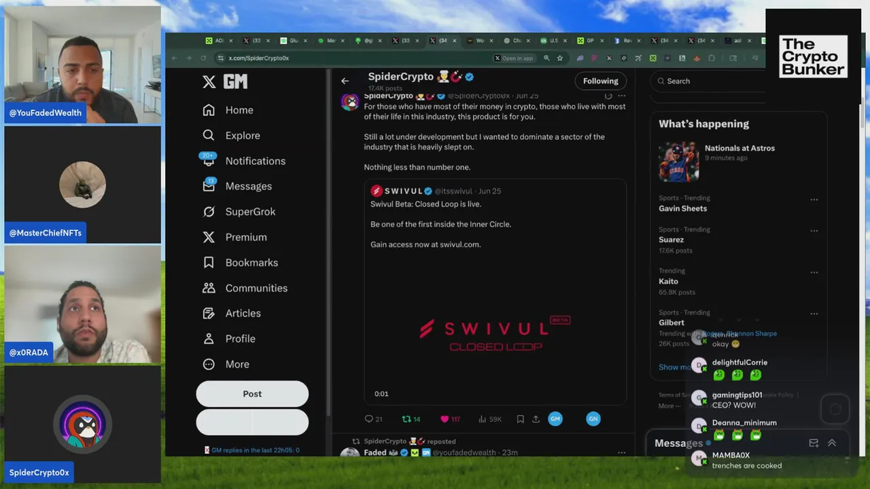View post analytics showing 59K views
The width and height of the screenshot is (870, 489).
tap(489, 419)
